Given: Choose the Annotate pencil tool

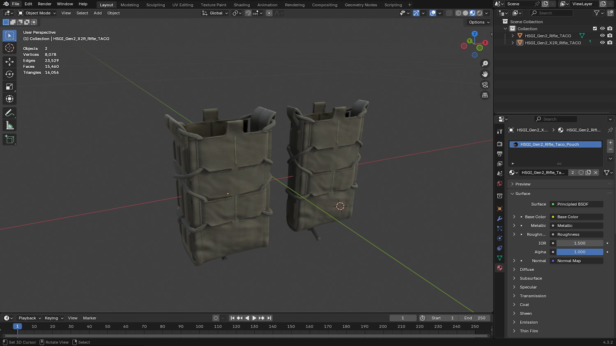Looking at the screenshot, I should [x=9, y=113].
